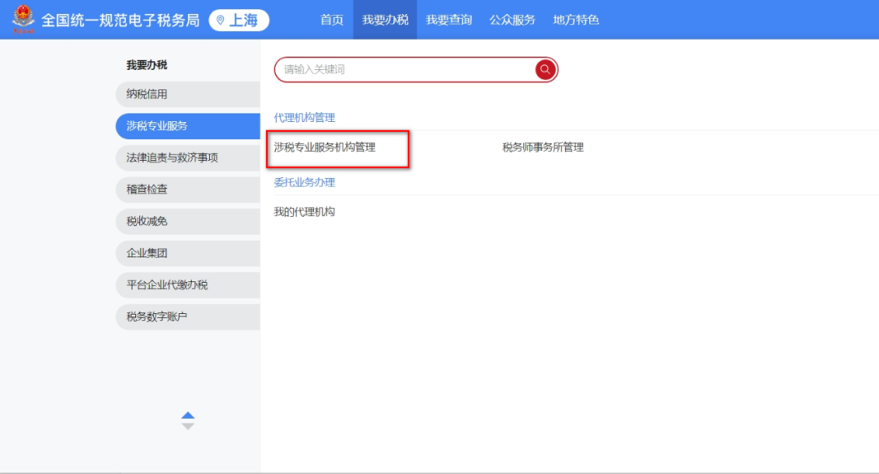Click the red search magnifier icon
Image resolution: width=879 pixels, height=474 pixels.
point(544,70)
